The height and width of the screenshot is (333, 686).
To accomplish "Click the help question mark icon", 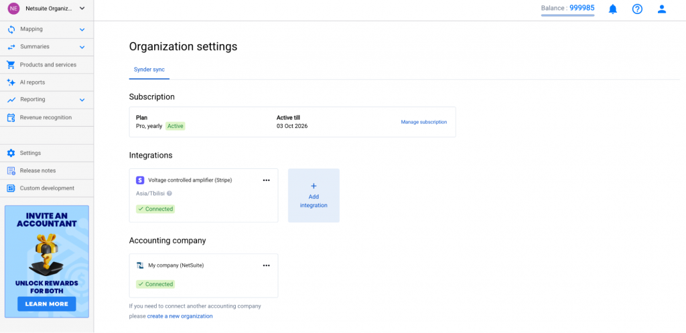I will (x=637, y=9).
